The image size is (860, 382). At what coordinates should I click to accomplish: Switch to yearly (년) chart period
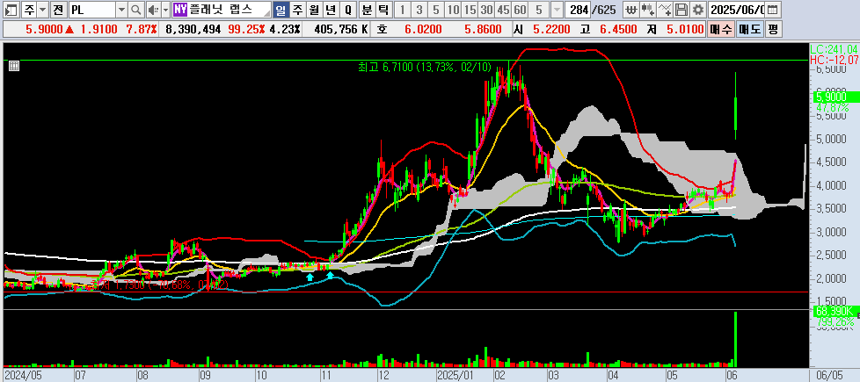[x=330, y=10]
